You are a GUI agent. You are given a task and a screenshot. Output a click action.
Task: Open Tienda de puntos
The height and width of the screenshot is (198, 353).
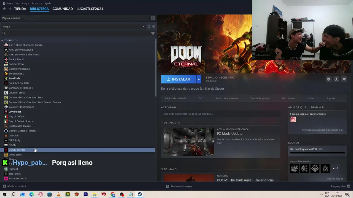pos(260,98)
